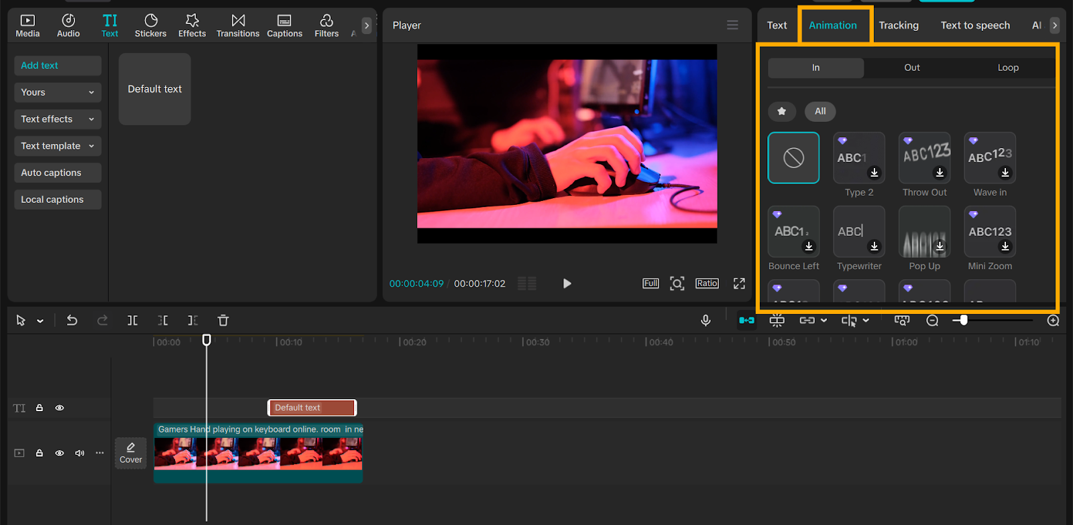Select the Out animation tab
The image size is (1073, 525).
tap(912, 68)
